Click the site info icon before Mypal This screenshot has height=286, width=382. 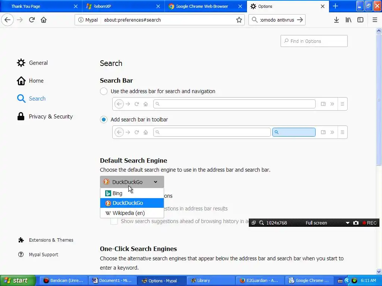[x=81, y=20]
